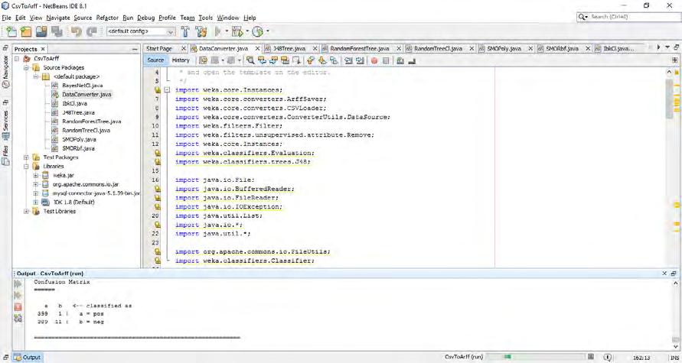Click the red Stop button in Output panel
Screen dimensions: 682x363
(18, 307)
